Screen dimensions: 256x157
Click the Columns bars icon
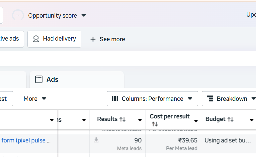115,98
